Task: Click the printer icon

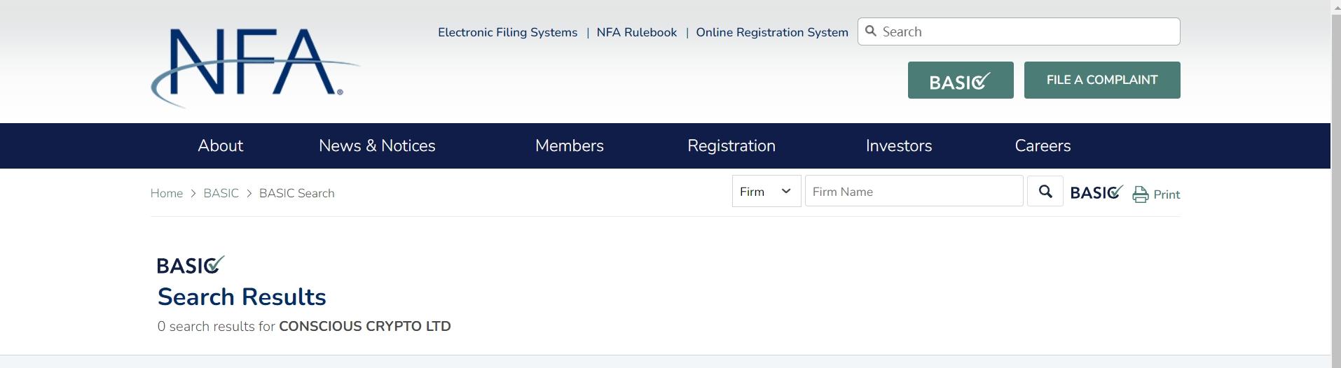Action: 1141,194
